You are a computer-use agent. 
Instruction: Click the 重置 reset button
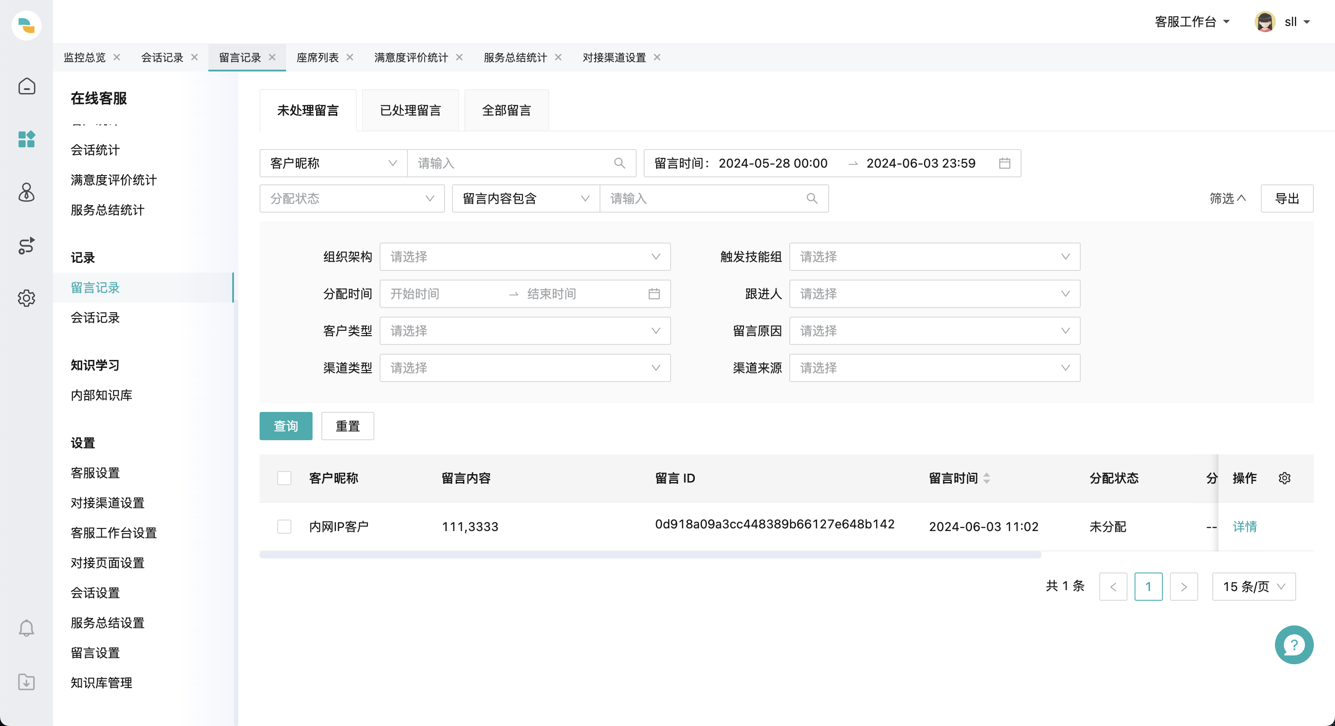point(347,426)
